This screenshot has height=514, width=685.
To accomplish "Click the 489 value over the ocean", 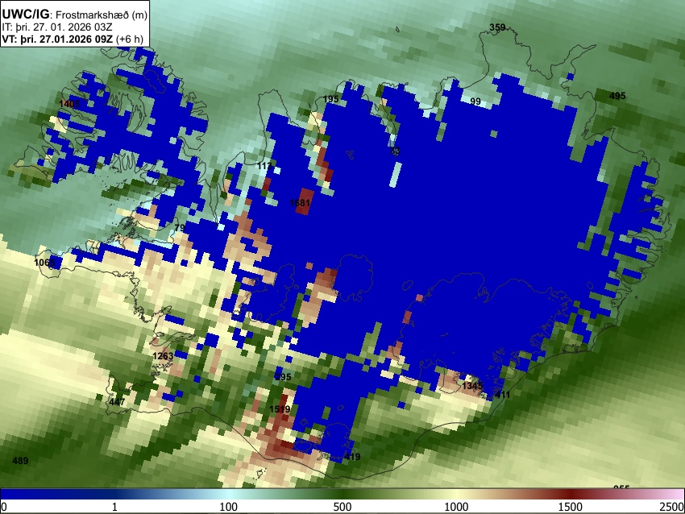I will coord(20,461).
